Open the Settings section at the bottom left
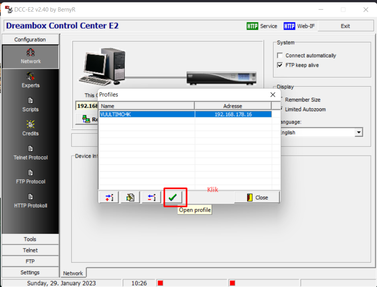The width and height of the screenshot is (377, 287). pos(30,272)
